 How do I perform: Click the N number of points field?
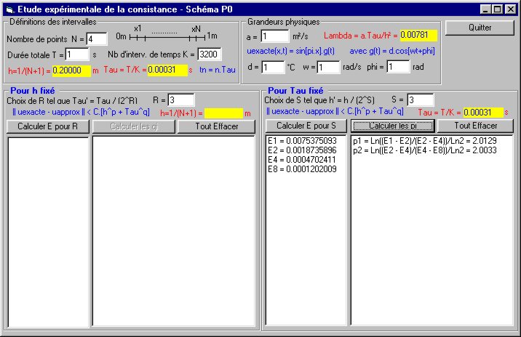coord(97,38)
